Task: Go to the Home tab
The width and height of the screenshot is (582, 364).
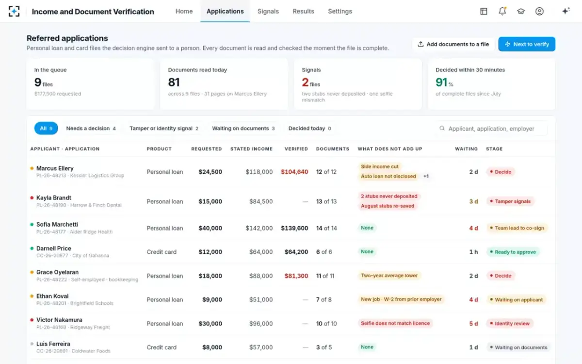Action: (184, 11)
